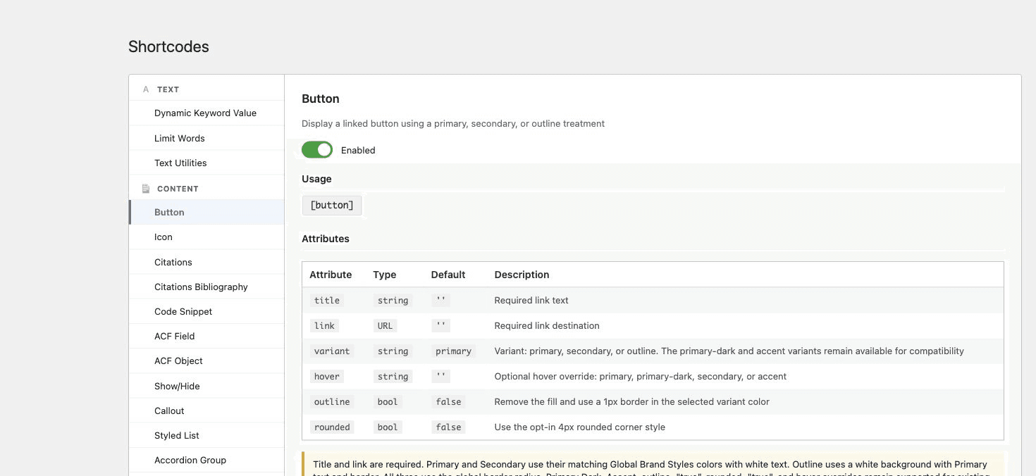The height and width of the screenshot is (476, 1036).
Task: Click the empty default in hover row
Action: (x=441, y=376)
